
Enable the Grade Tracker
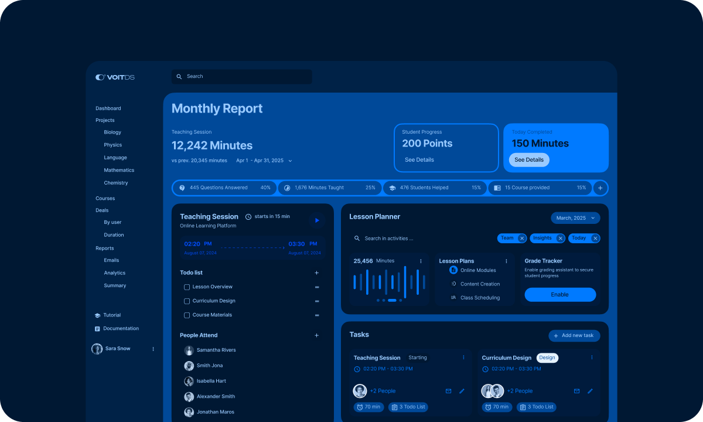(560, 295)
